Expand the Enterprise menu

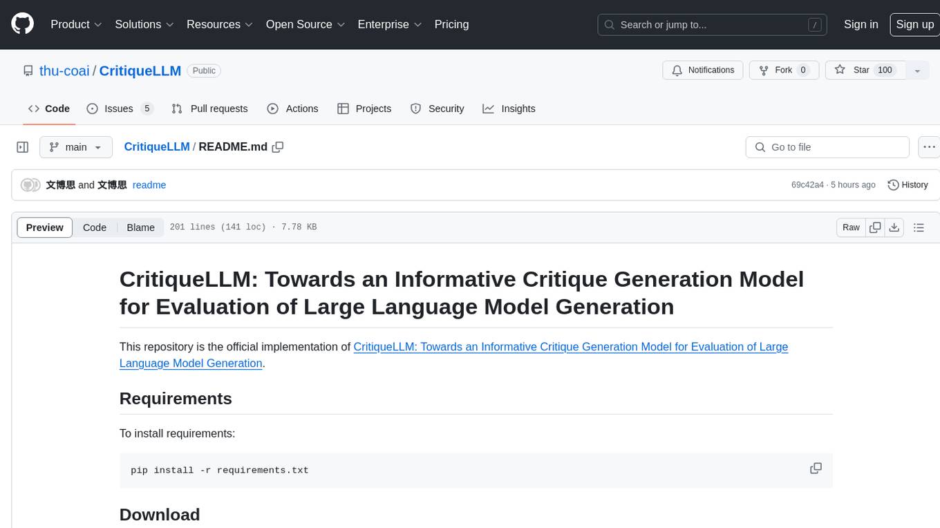click(390, 24)
